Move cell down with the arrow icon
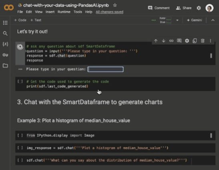 164,41
